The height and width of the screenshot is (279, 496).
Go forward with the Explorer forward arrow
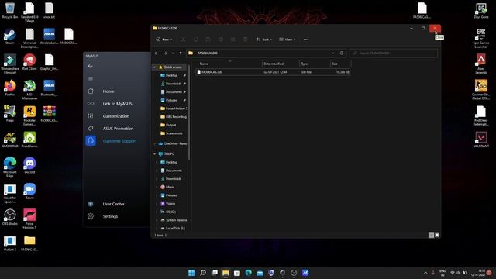coord(165,53)
